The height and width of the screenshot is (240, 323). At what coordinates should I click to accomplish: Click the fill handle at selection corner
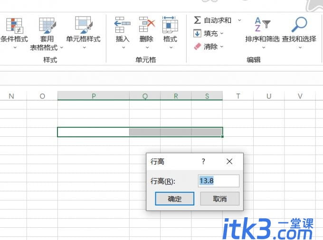point(222,136)
